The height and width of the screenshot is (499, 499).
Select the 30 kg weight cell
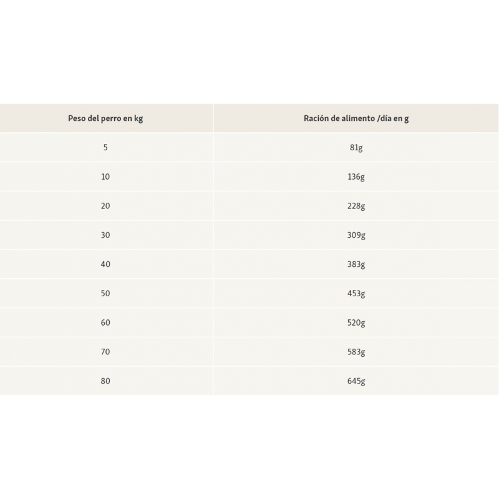[x=105, y=235]
